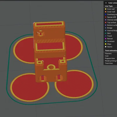Click the sliced model in the viewport
This screenshot has width=117, height=117.
50,52
